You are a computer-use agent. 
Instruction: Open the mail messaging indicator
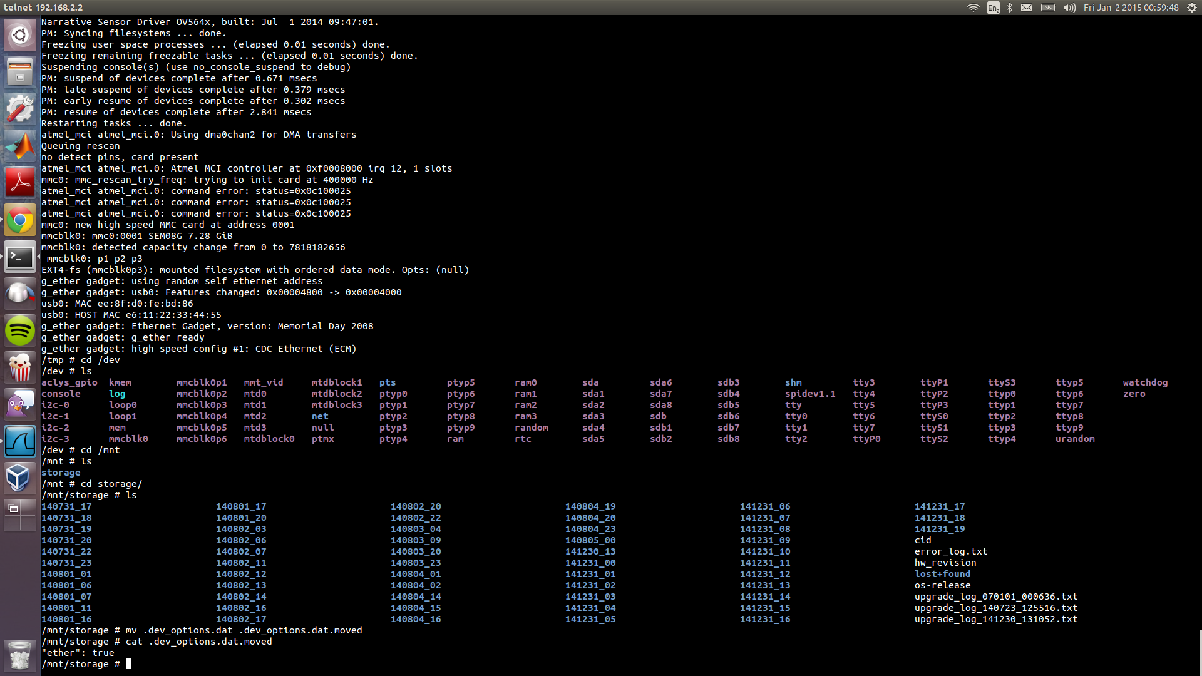(x=1027, y=8)
